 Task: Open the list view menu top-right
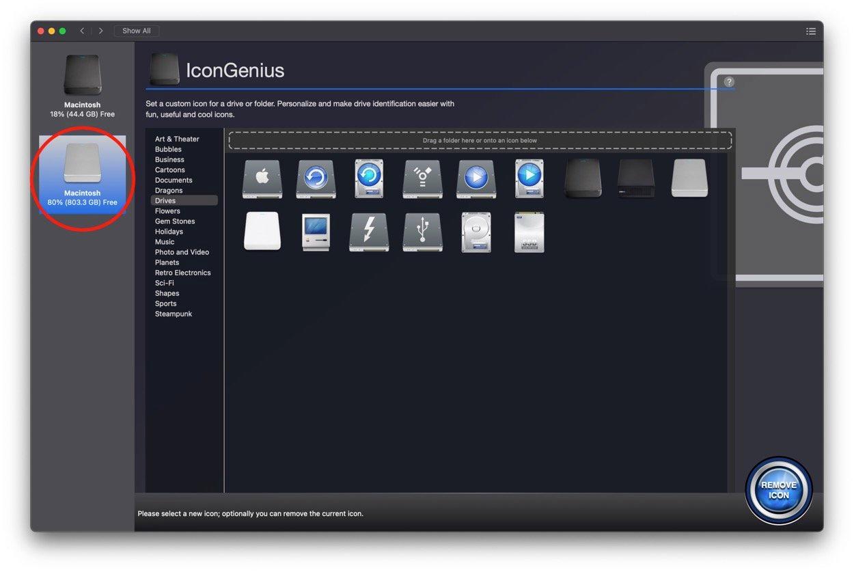[x=811, y=31]
